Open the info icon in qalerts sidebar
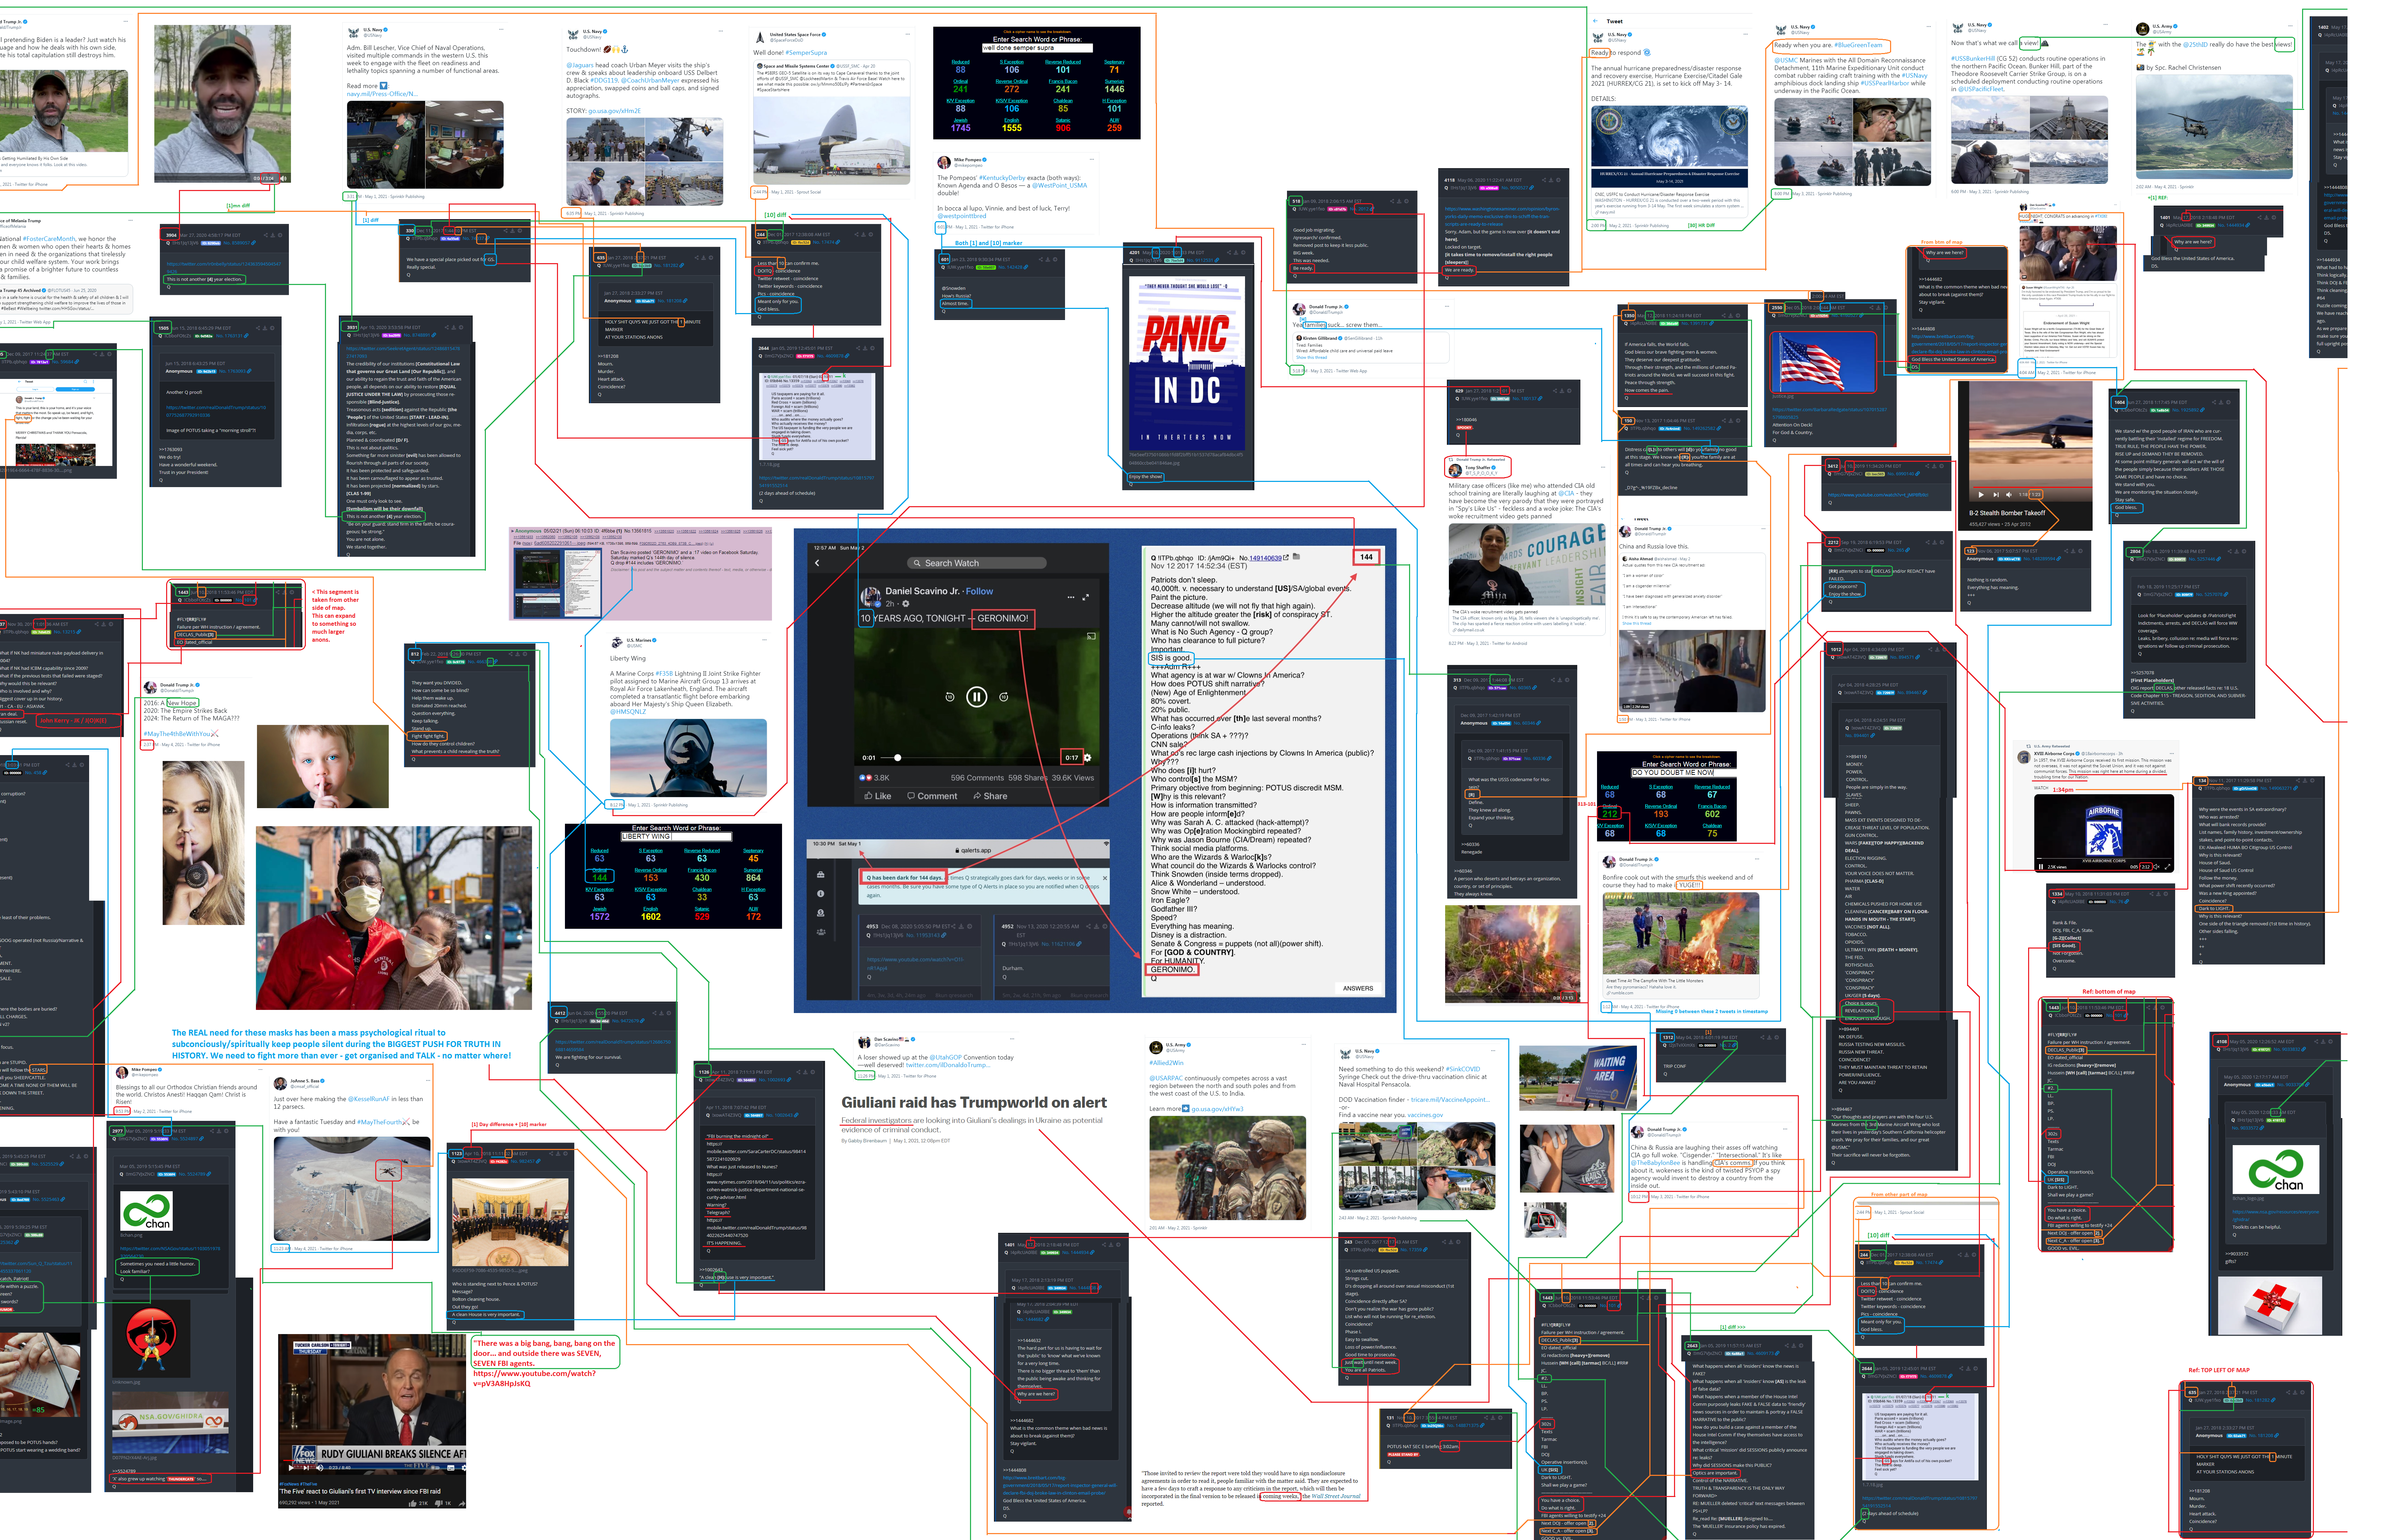Viewport: 2386px width, 1540px height. (821, 894)
